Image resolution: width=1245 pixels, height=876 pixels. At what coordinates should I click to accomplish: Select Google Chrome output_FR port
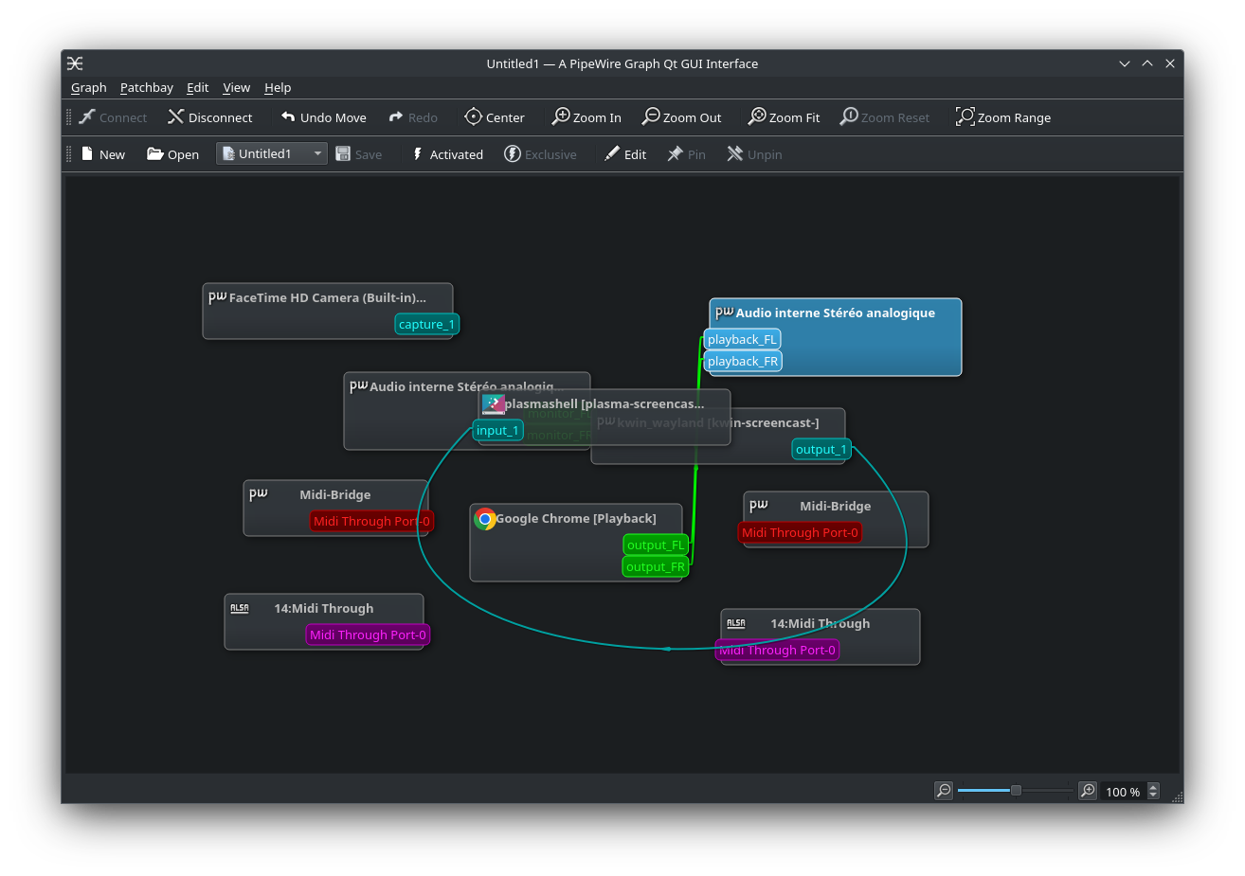656,566
